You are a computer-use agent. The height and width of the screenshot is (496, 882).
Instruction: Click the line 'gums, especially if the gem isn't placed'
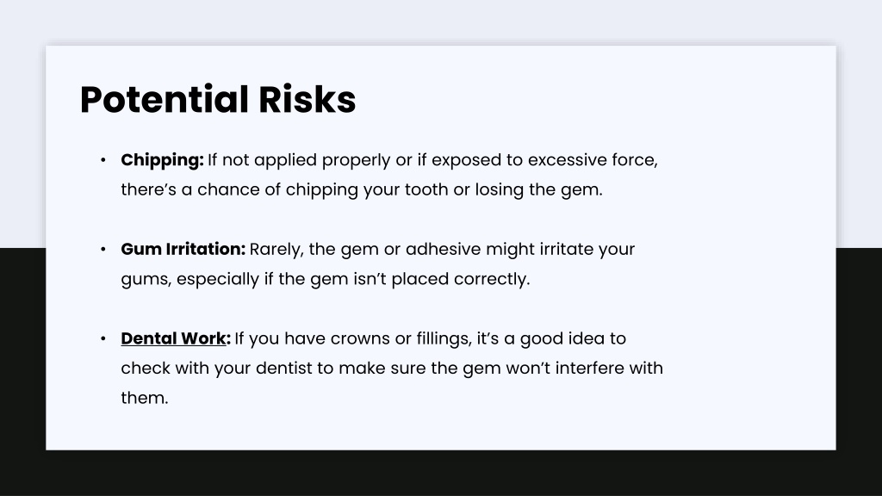point(326,279)
